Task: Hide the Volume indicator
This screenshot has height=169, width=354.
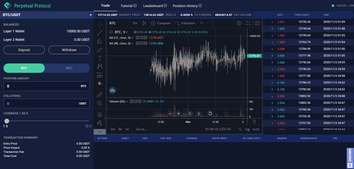Action: [x=132, y=101]
